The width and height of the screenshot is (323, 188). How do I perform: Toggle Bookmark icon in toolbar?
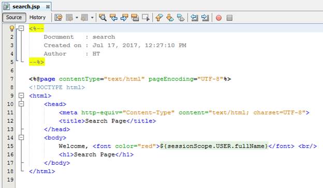click(181, 18)
